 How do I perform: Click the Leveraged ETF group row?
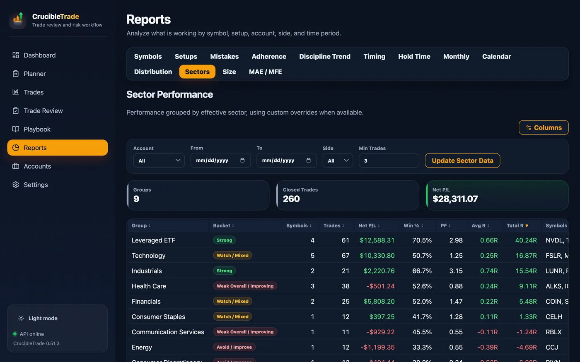(x=348, y=240)
